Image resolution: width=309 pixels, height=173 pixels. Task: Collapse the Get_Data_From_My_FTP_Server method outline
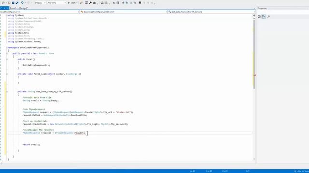(7, 92)
